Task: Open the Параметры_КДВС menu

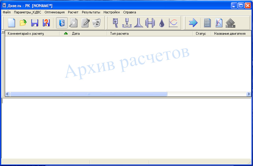Action: pyautogui.click(x=28, y=12)
